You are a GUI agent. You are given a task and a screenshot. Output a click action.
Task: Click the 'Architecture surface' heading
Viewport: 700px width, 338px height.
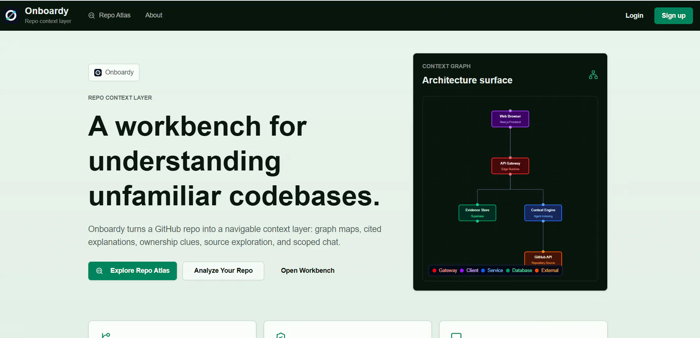click(467, 80)
